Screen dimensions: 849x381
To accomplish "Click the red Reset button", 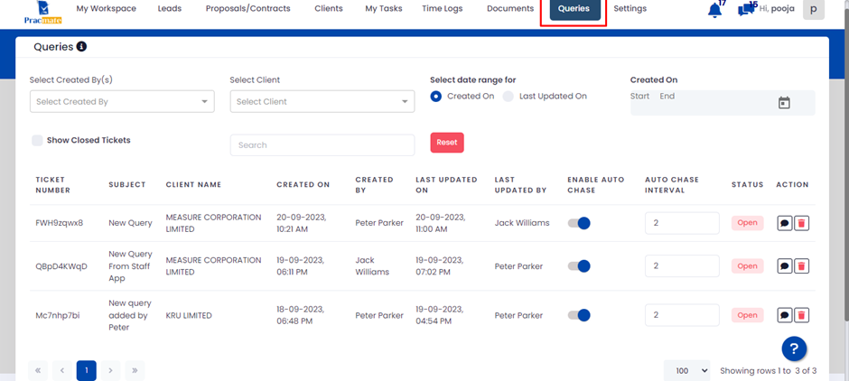I will pyautogui.click(x=447, y=143).
